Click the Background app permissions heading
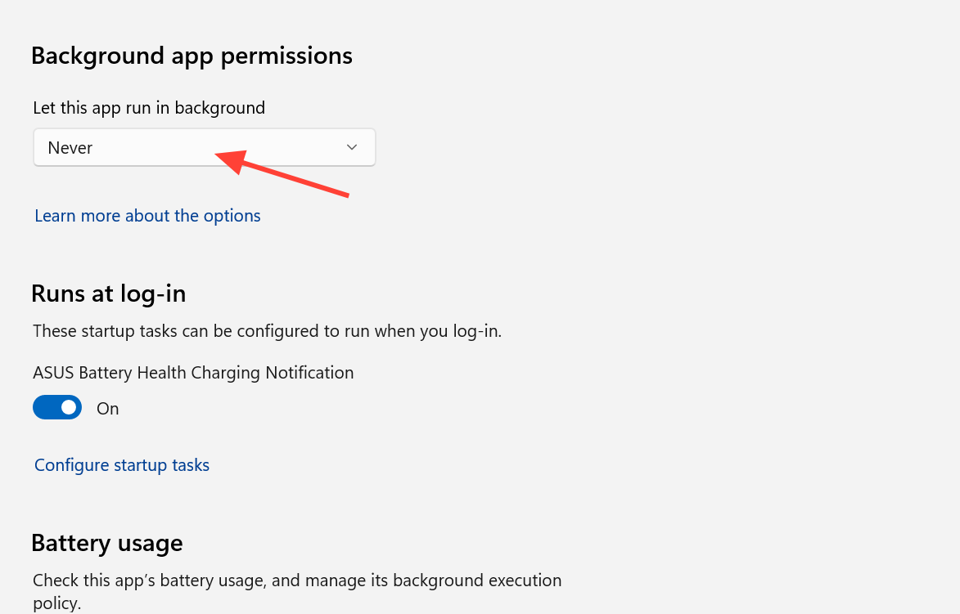 click(192, 56)
